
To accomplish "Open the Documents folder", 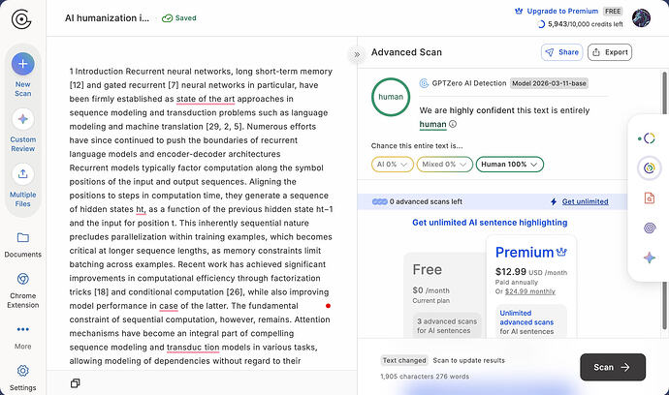I will click(23, 245).
